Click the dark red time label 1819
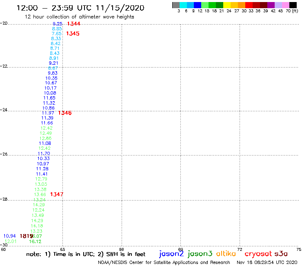302x266 pixels. tap(27, 236)
